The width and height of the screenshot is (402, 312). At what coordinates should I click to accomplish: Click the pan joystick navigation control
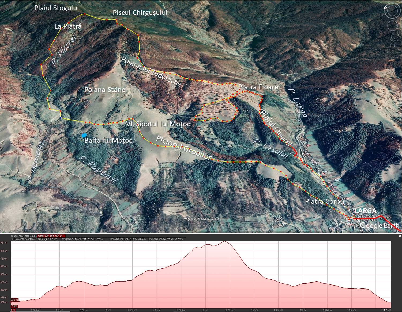pos(392,26)
